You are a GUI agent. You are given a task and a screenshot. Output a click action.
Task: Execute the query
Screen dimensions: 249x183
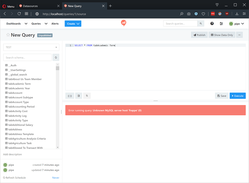(238, 96)
